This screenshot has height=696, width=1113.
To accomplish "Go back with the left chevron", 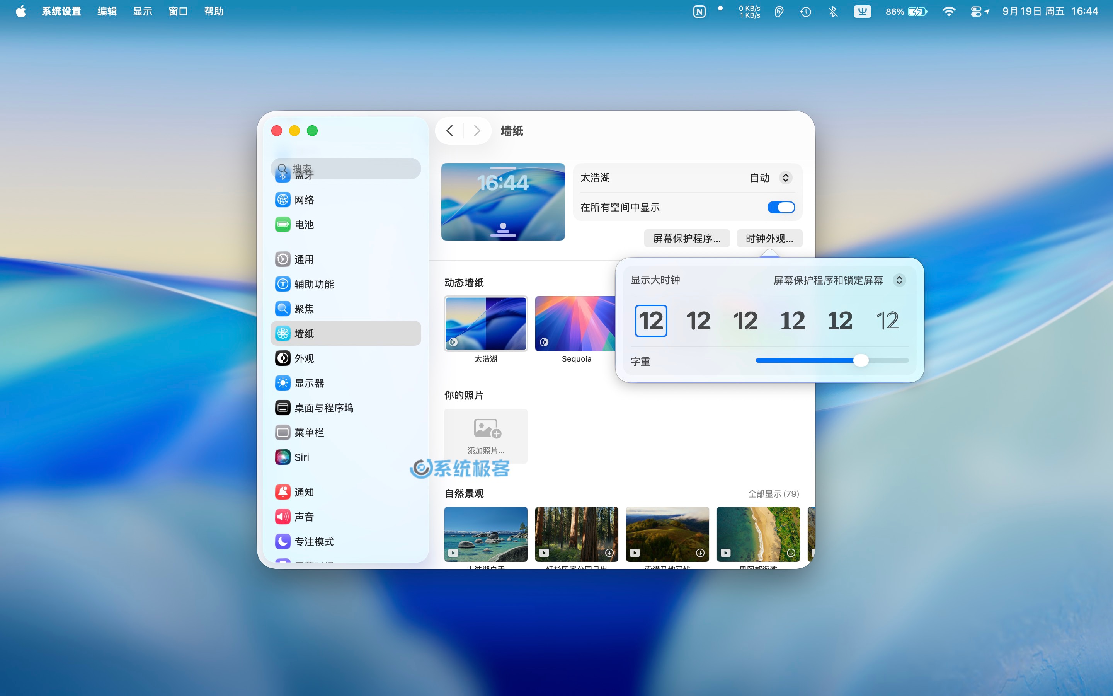I will tap(450, 131).
